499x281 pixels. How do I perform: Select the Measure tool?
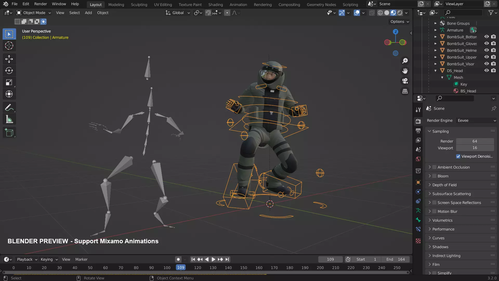(9, 119)
